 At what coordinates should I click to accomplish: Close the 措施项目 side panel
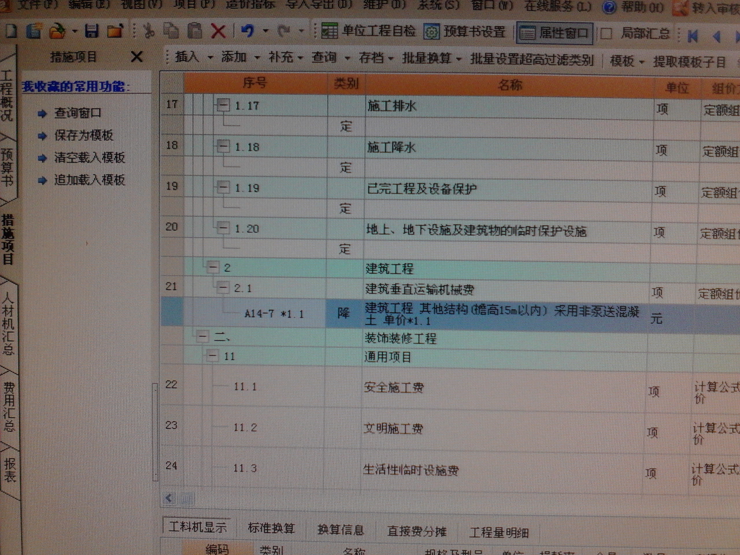[x=136, y=57]
